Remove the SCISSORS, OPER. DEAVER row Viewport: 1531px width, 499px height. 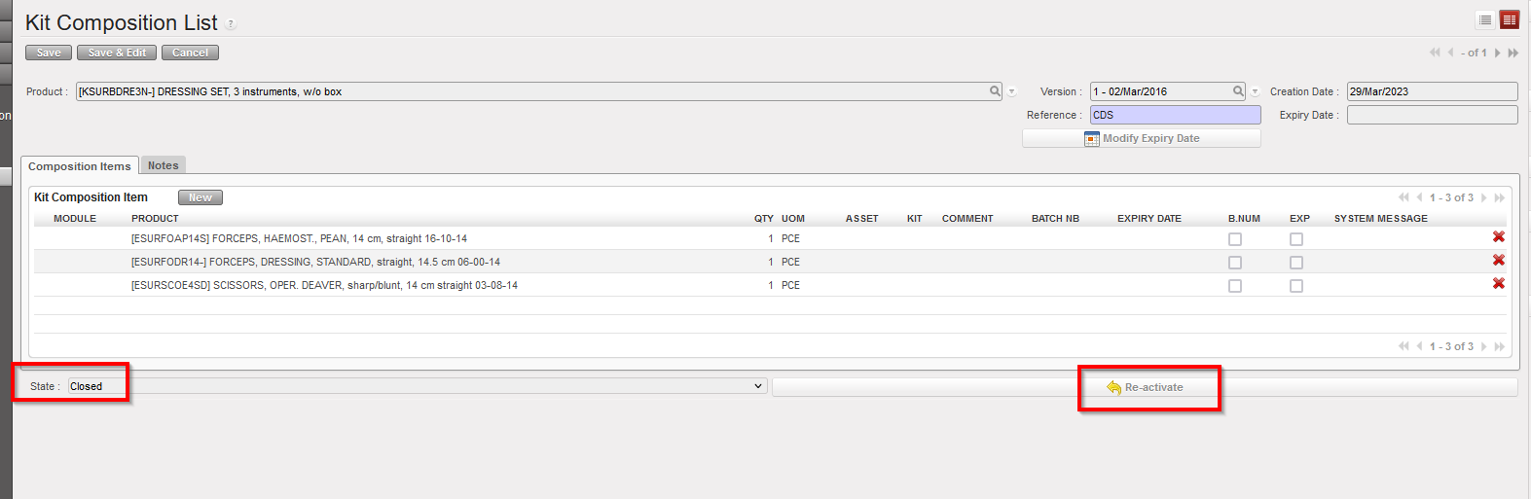point(1498,284)
